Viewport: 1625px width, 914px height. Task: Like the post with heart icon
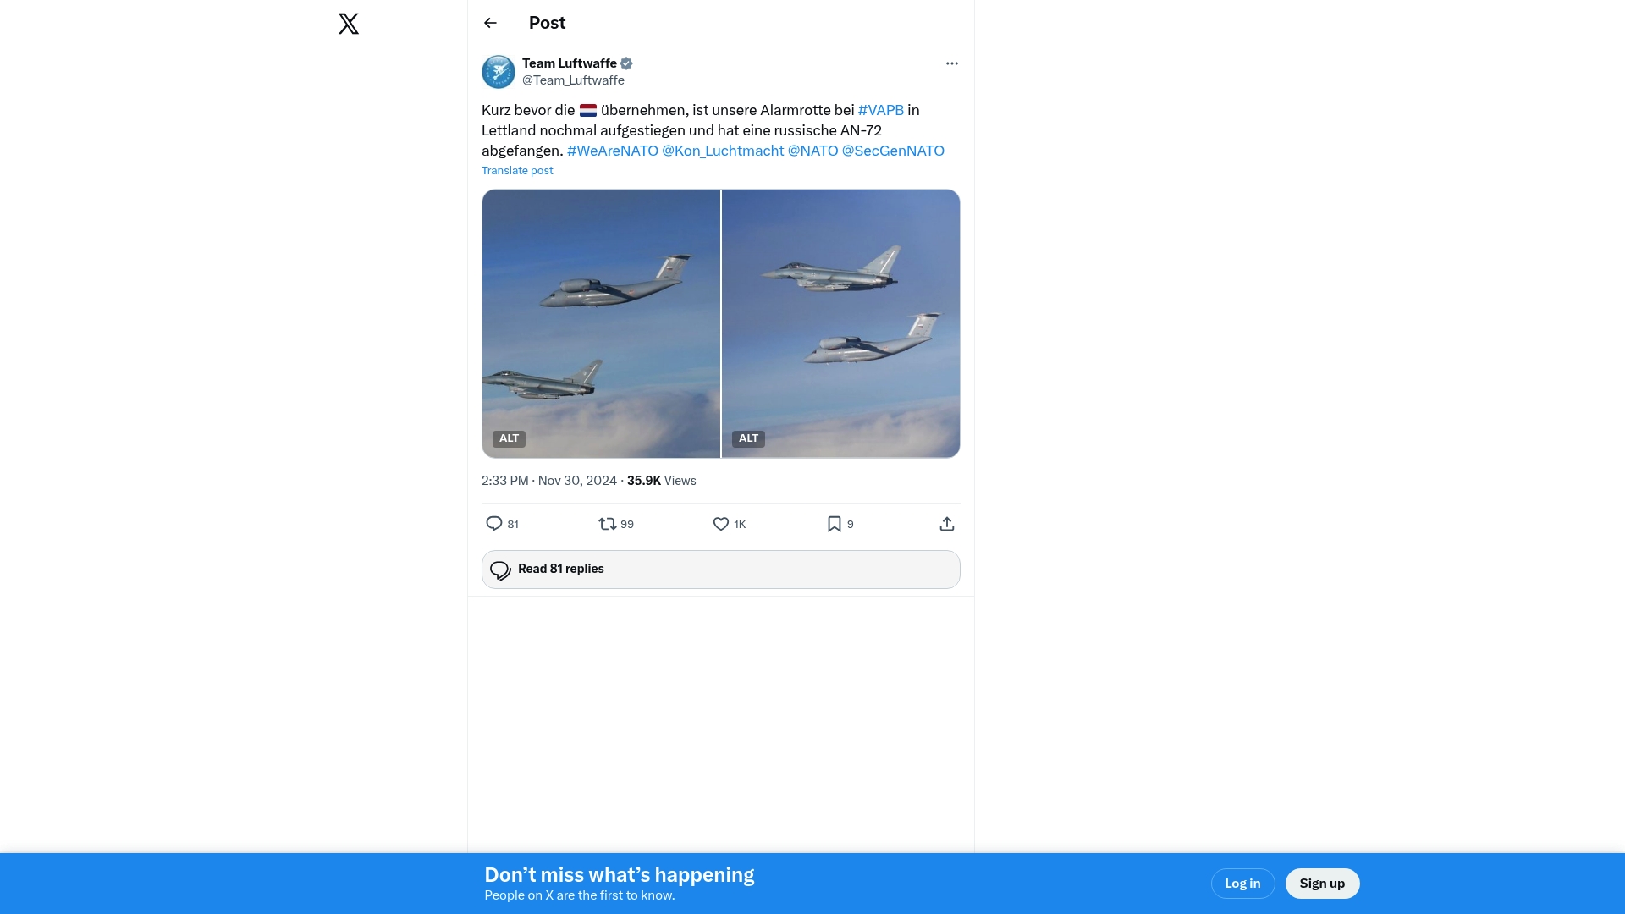click(720, 524)
